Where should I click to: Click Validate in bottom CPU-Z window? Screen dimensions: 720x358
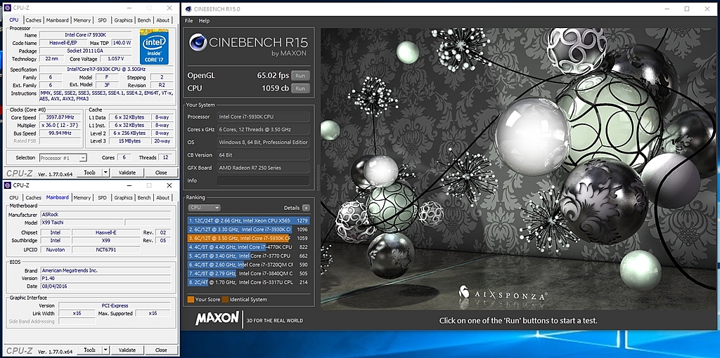click(x=127, y=350)
